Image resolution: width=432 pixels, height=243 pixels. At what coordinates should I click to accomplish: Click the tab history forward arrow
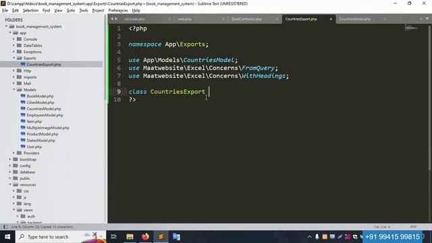point(116,19)
